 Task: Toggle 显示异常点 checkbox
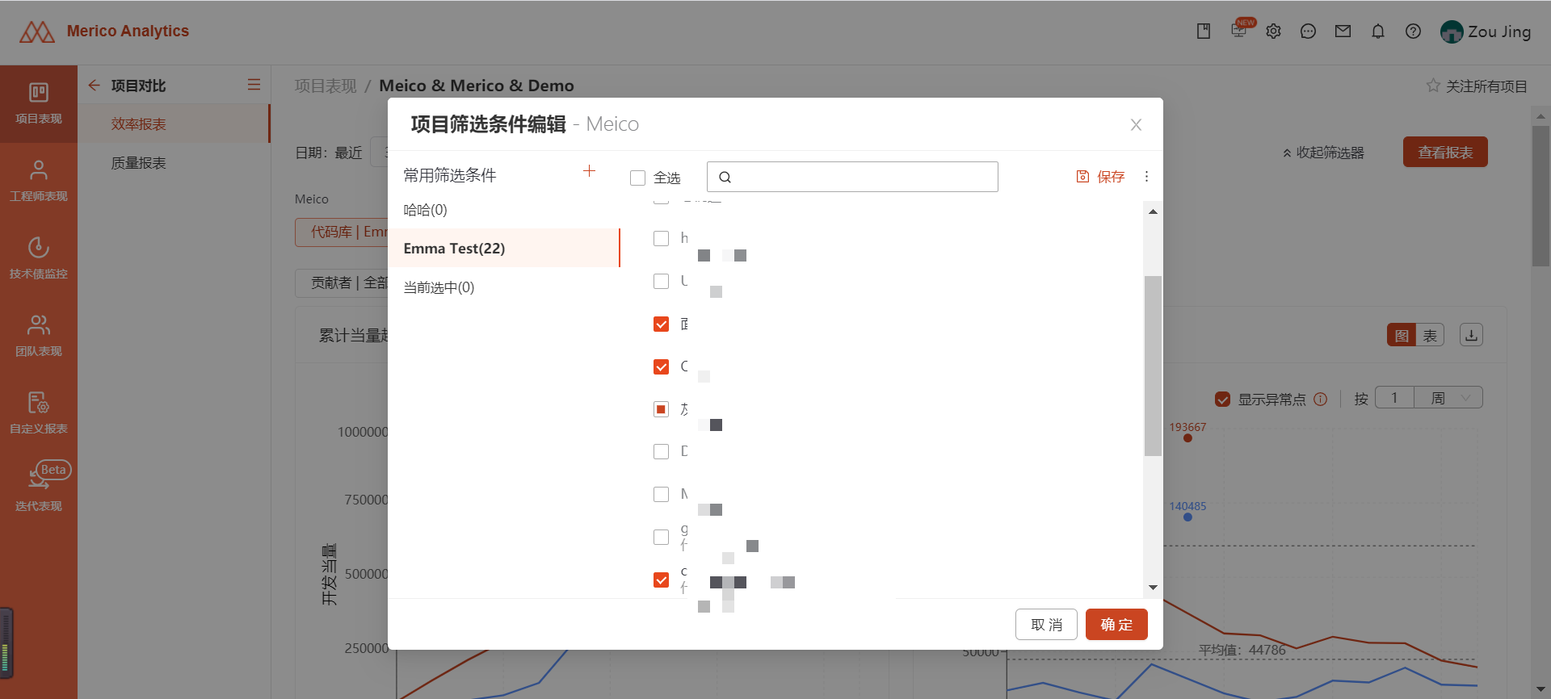pyautogui.click(x=1222, y=399)
